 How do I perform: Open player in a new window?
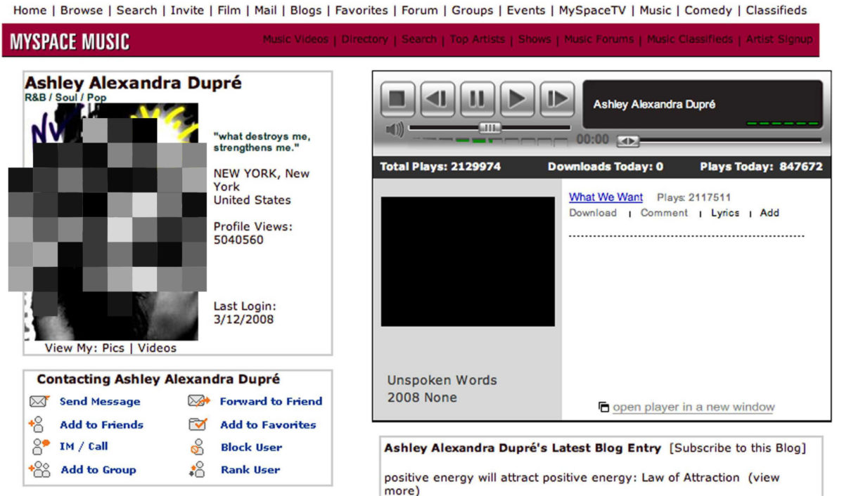[693, 407]
